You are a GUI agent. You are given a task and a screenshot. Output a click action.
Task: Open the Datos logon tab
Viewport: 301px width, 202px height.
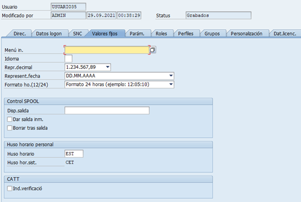[x=49, y=33]
